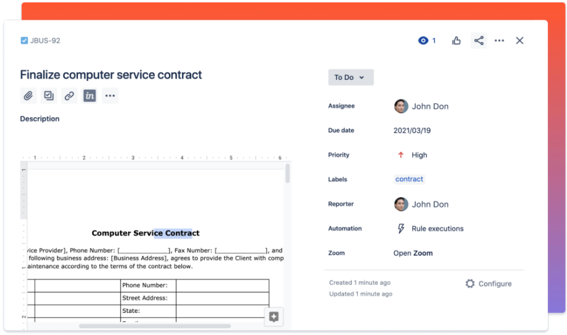Viewport: 567px width, 335px height.
Task: Share this issue via share icon
Action: (478, 41)
